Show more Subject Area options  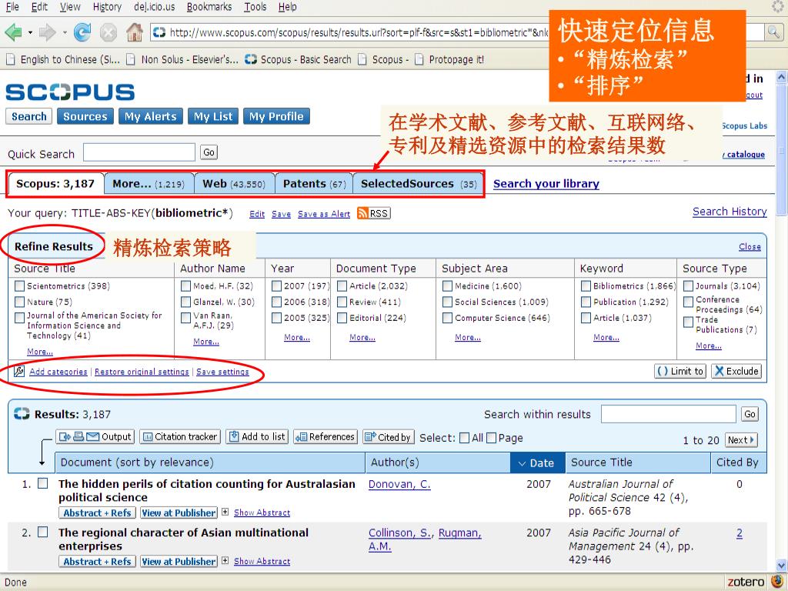pyautogui.click(x=468, y=338)
